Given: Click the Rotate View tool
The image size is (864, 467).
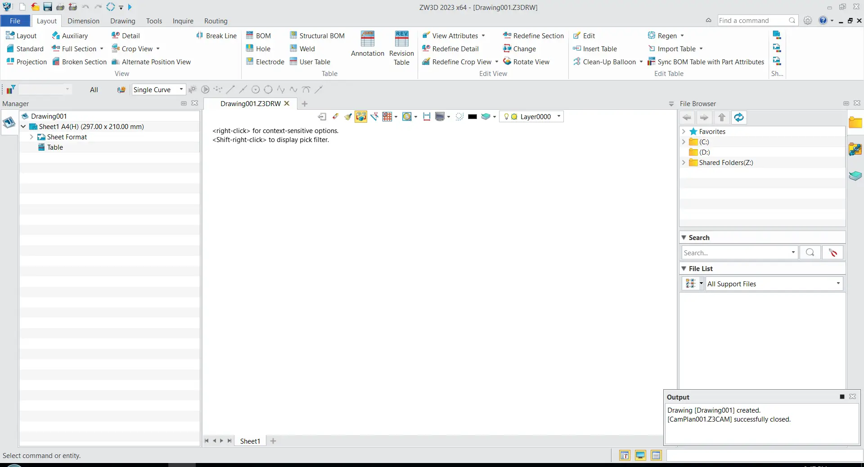Looking at the screenshot, I should click(526, 62).
